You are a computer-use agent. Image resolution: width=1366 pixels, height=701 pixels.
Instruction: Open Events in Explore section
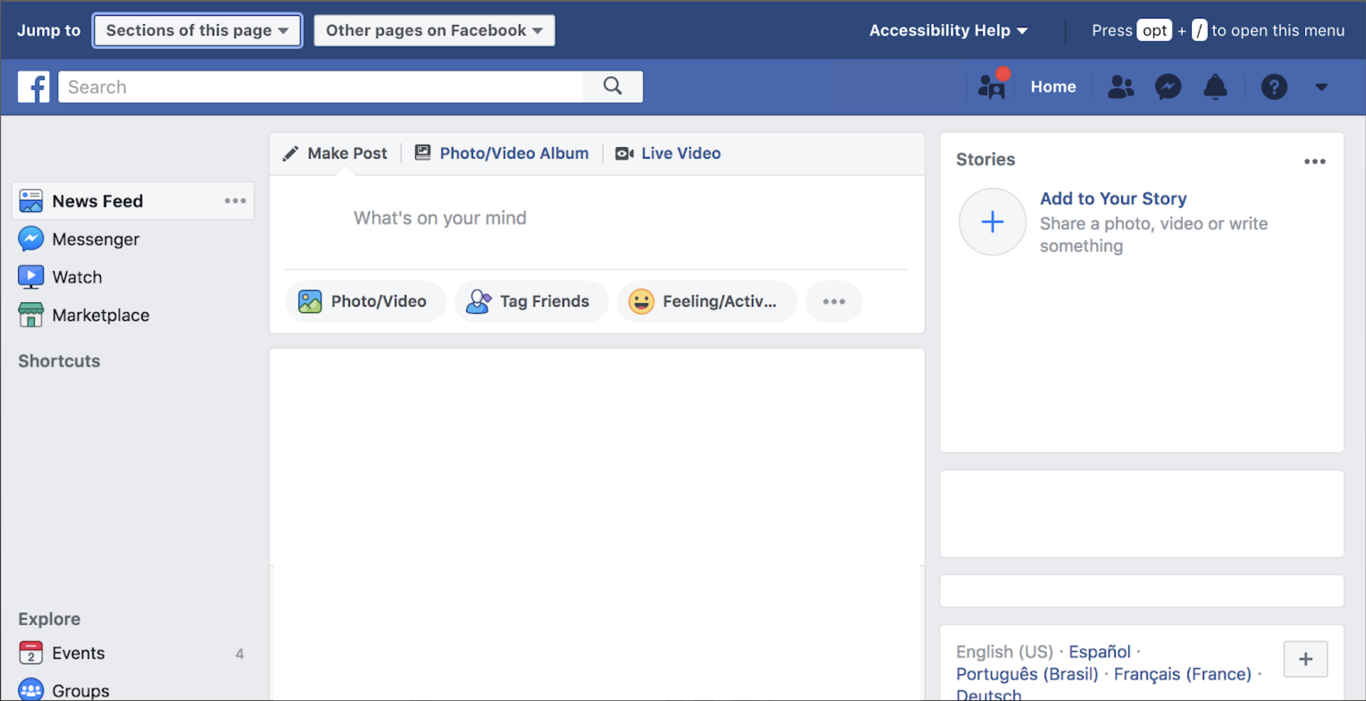click(x=78, y=653)
